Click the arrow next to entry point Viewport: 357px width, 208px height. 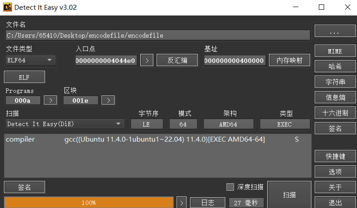147,60
